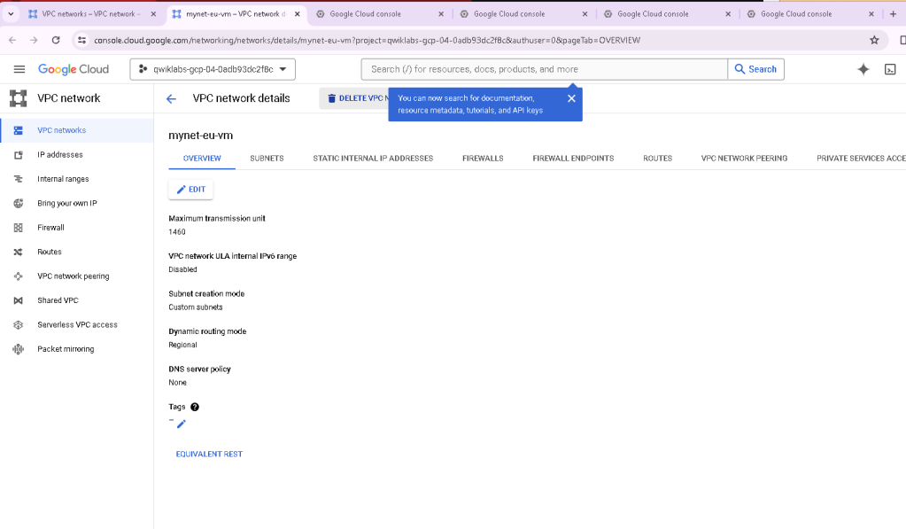The height and width of the screenshot is (529, 906).
Task: Click the Firewall sidebar icon
Action: (19, 228)
